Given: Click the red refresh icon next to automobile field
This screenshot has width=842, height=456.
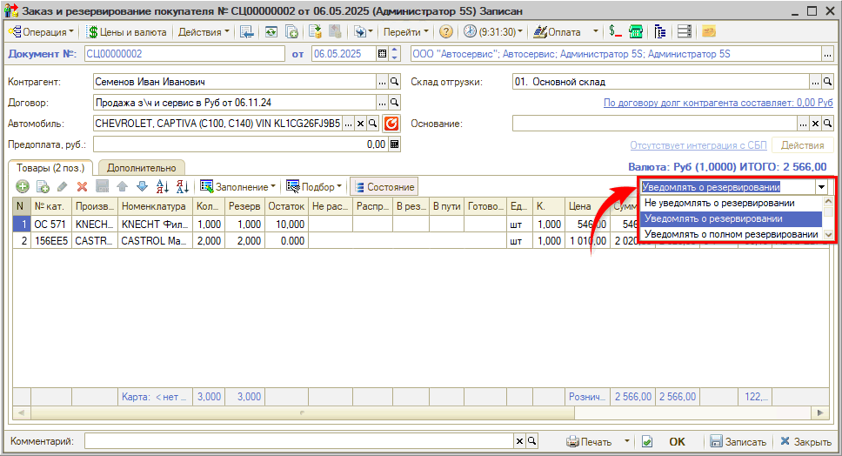Looking at the screenshot, I should (391, 124).
